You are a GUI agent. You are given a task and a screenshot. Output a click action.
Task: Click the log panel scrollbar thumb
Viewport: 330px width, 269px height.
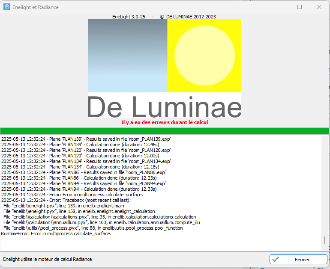click(325, 240)
